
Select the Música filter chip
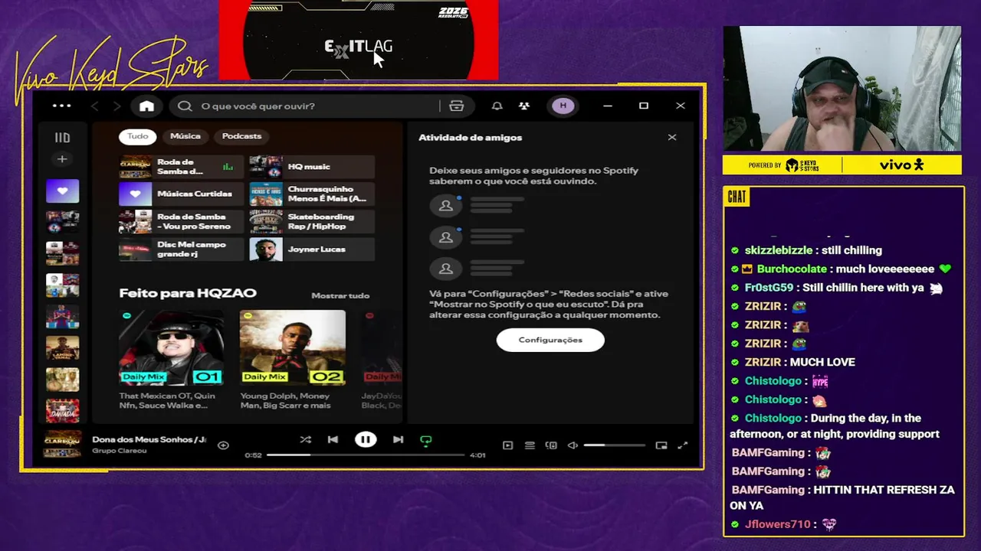point(185,136)
